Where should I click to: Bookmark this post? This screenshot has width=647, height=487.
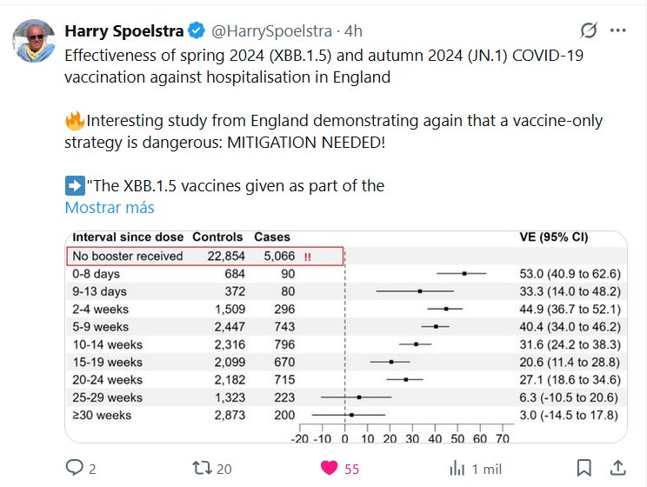click(585, 468)
